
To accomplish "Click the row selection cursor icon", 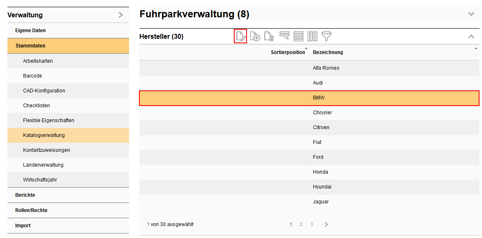I will click(284, 36).
